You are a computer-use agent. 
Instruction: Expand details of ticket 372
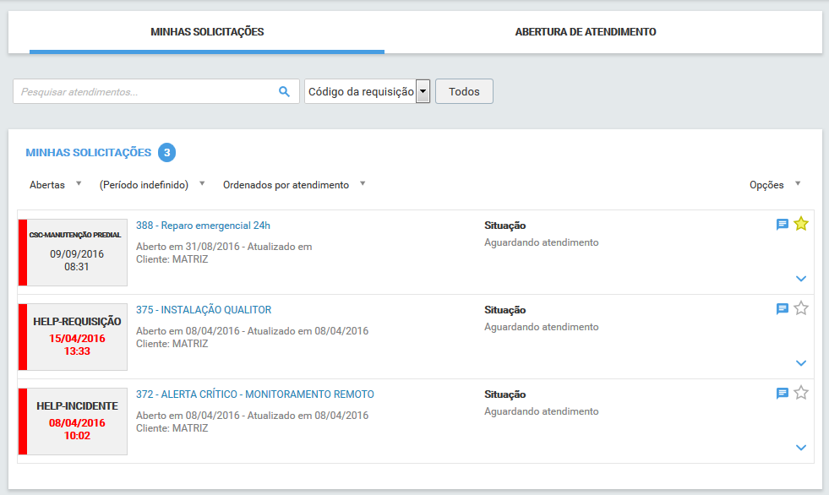(799, 447)
